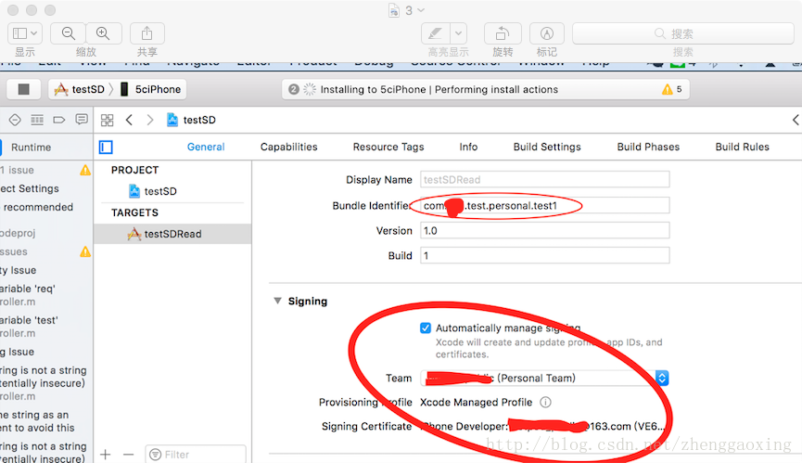The height and width of the screenshot is (463, 802).
Task: Click the Preview search field
Action: [682, 33]
